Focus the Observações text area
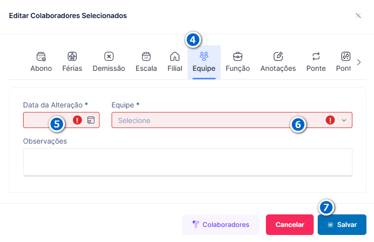 [x=188, y=162]
